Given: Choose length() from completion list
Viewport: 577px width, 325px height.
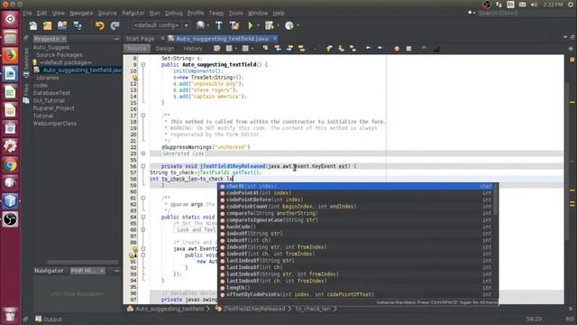Looking at the screenshot, I should pyautogui.click(x=356, y=288).
